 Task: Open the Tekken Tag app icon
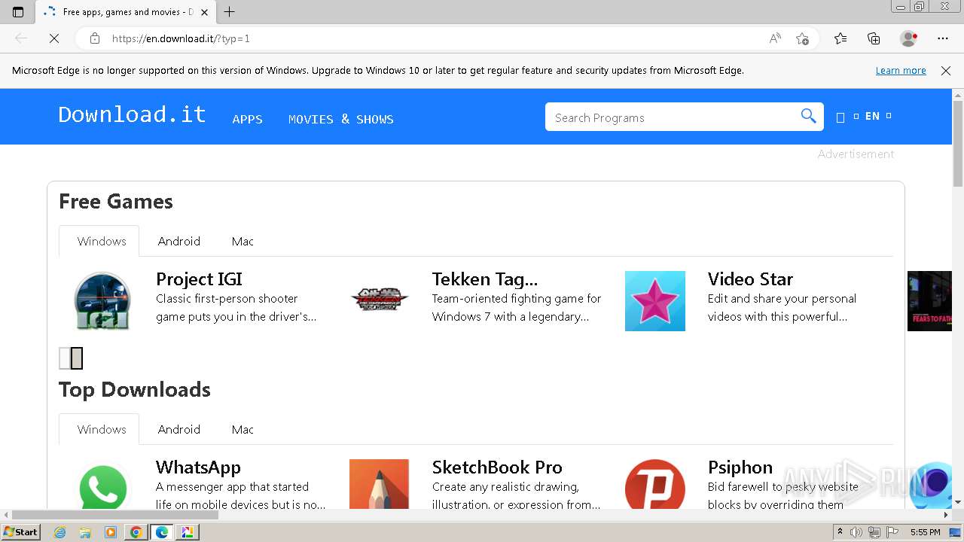[x=379, y=301]
